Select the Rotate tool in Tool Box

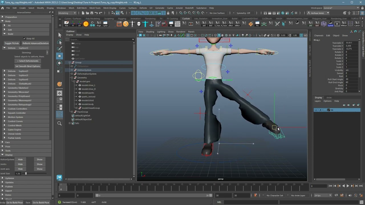(x=60, y=63)
